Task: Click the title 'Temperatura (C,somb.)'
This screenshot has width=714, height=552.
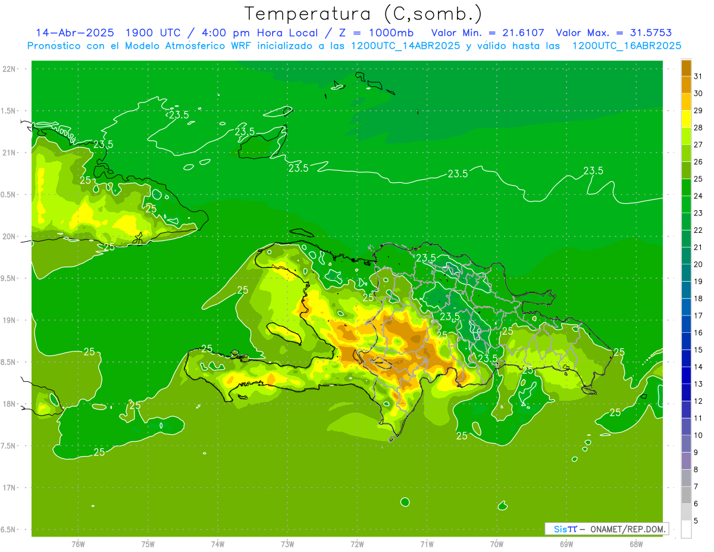Action: [364, 14]
